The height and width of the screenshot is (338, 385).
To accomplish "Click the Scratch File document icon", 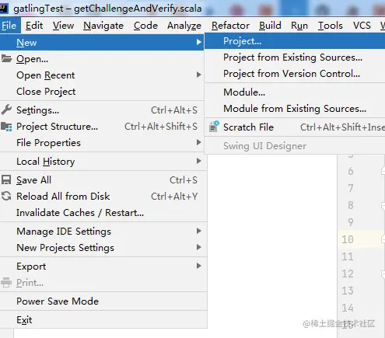I will pos(214,127).
